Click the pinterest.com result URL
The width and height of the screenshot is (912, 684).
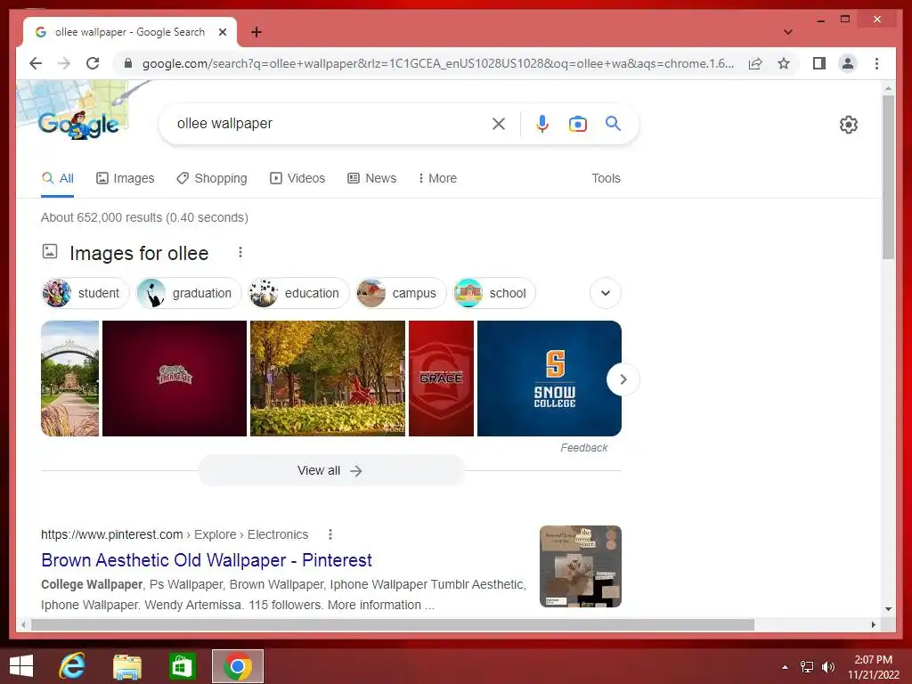click(175, 534)
